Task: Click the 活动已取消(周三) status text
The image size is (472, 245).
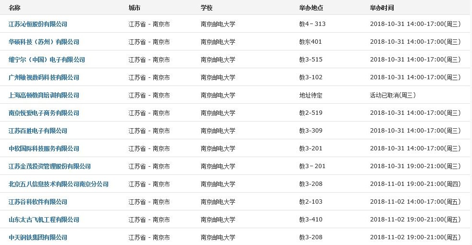Action: (x=393, y=95)
